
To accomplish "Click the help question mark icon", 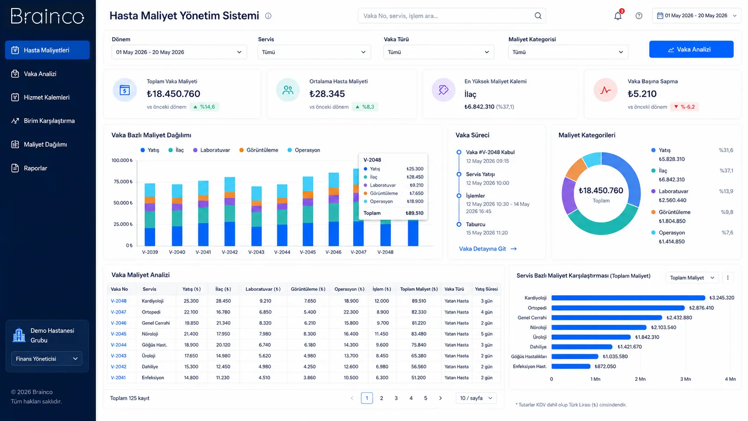I will [x=639, y=16].
